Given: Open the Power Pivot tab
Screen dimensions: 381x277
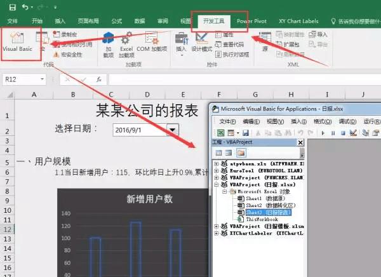Looking at the screenshot, I should coord(251,21).
